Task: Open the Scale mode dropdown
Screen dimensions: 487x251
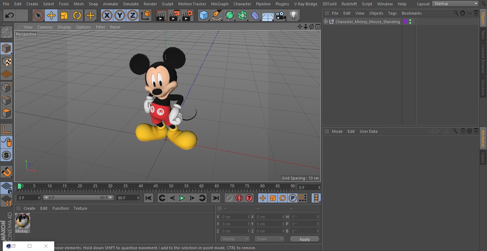Action: (270, 239)
